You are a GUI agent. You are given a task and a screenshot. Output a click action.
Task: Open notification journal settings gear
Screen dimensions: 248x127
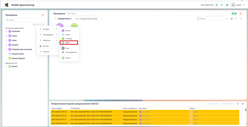[x=243, y=104]
